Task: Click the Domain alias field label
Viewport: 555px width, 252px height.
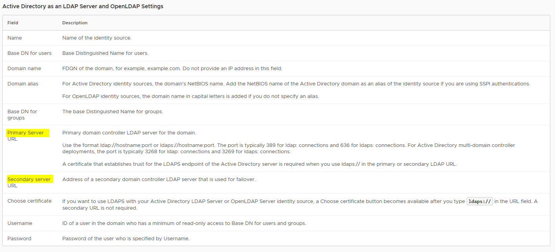Action: [23, 84]
